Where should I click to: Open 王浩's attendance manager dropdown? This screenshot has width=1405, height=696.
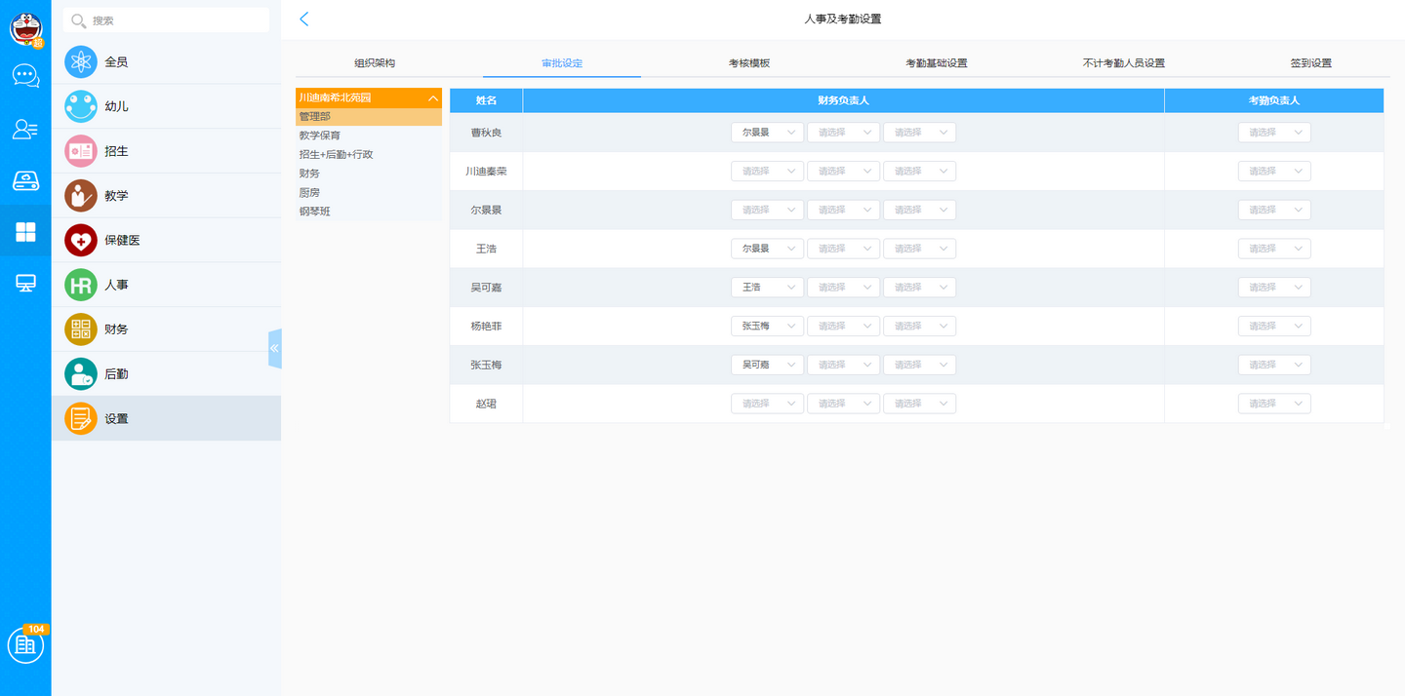click(1274, 249)
